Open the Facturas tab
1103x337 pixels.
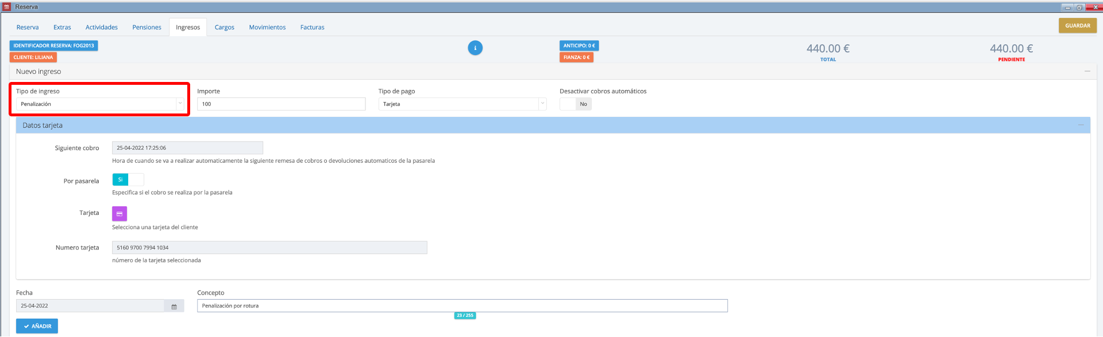(312, 28)
